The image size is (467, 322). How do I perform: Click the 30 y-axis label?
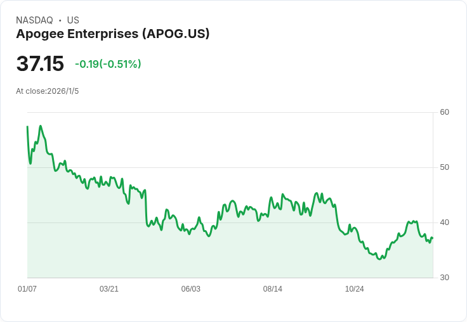point(445,278)
